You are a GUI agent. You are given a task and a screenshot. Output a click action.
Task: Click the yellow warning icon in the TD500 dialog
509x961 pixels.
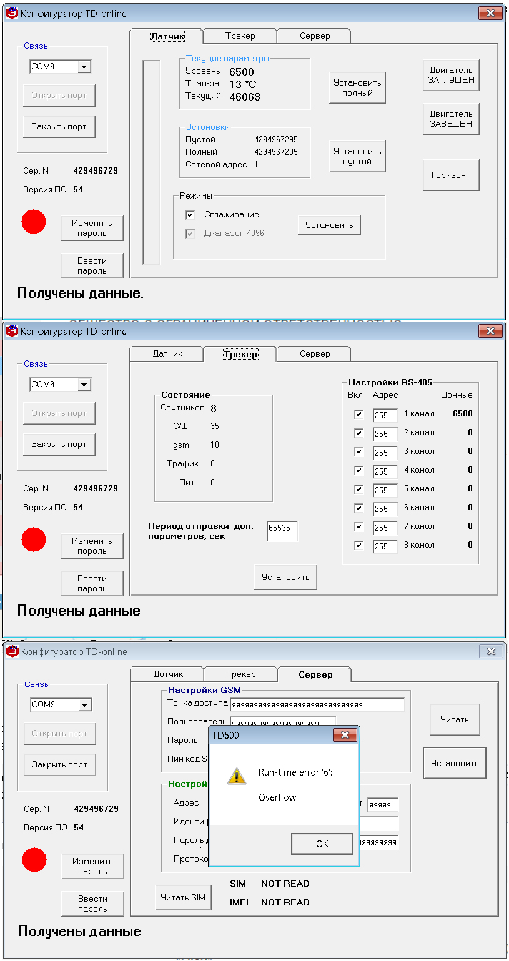tap(237, 776)
